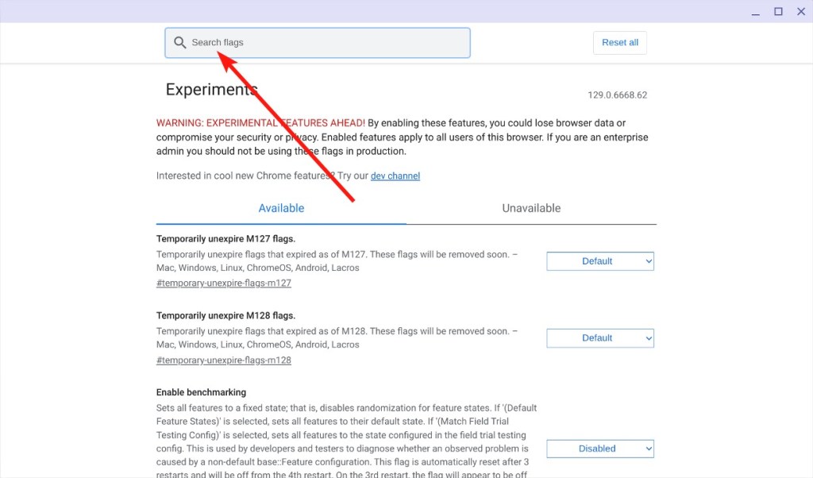Select the Experiments page heading
The image size is (813, 478).
(x=211, y=90)
